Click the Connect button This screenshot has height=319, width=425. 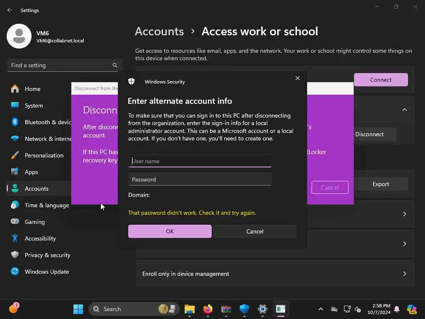tap(381, 80)
